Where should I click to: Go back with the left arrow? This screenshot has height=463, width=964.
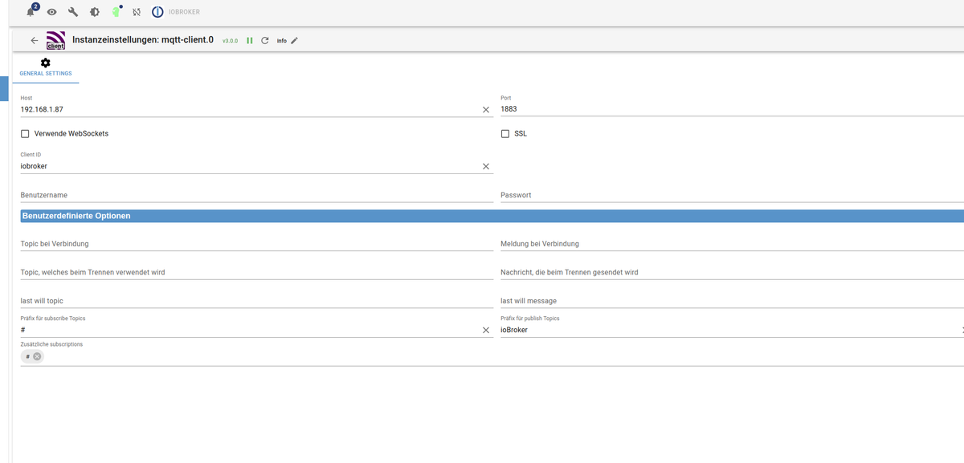click(34, 40)
